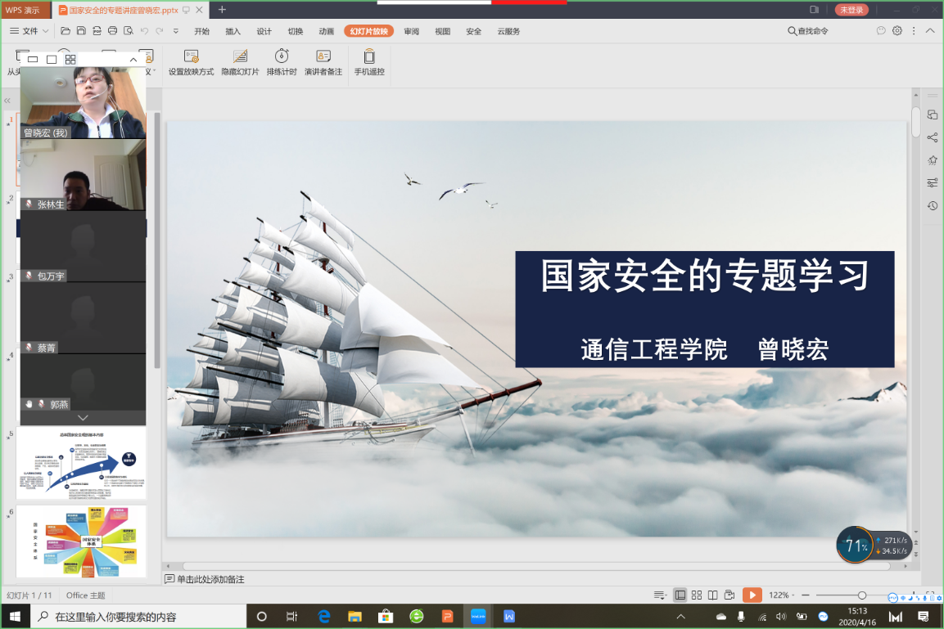Click the 手机遥控 phone remote icon
The height and width of the screenshot is (629, 944).
pos(369,63)
